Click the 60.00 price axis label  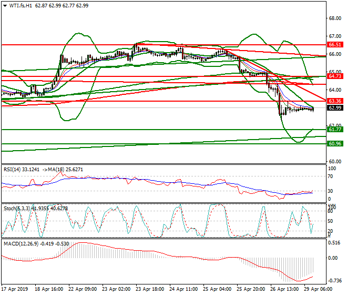335,162
